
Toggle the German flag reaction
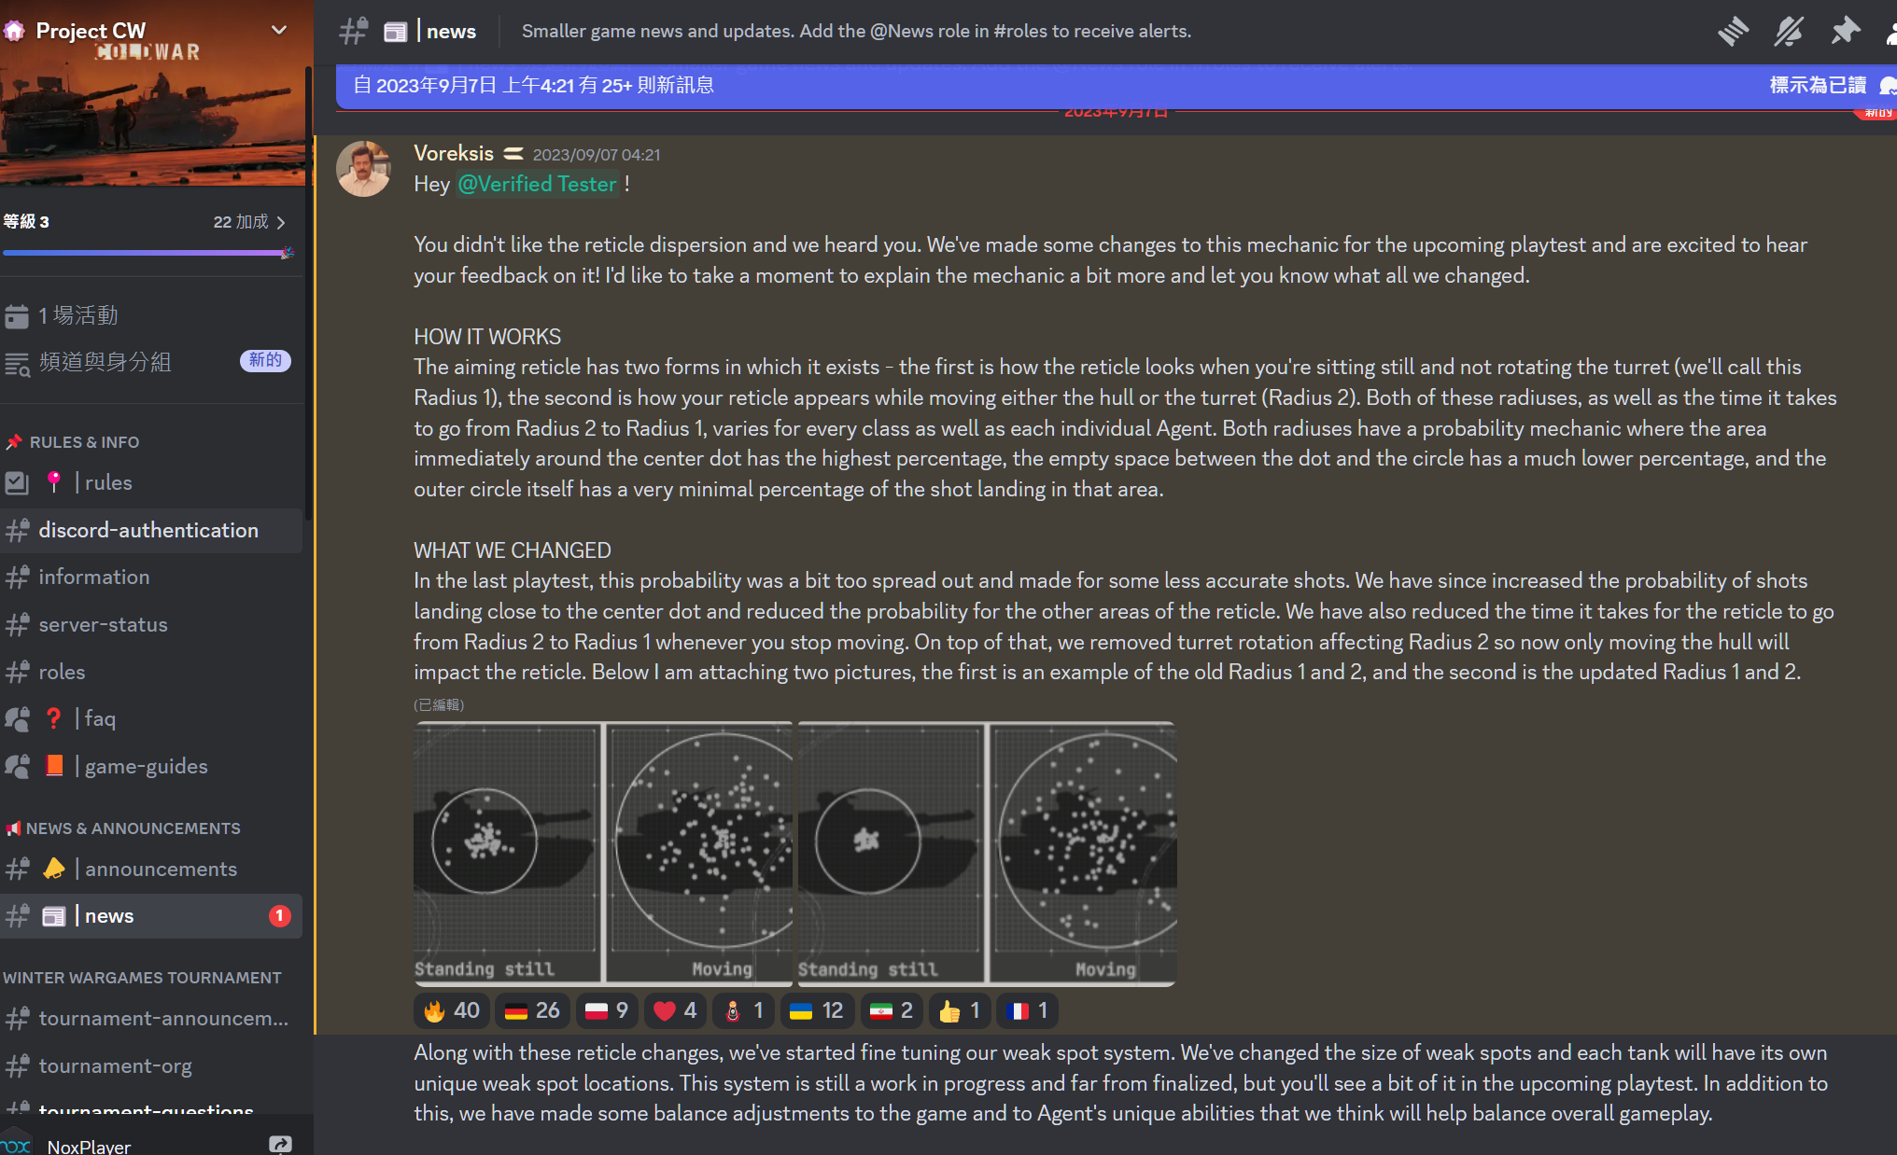(532, 1010)
